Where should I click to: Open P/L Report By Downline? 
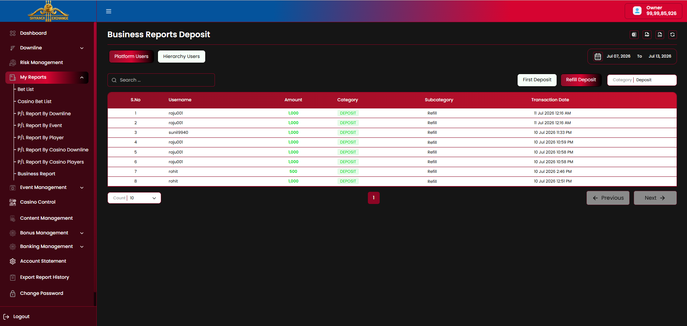[x=44, y=114]
